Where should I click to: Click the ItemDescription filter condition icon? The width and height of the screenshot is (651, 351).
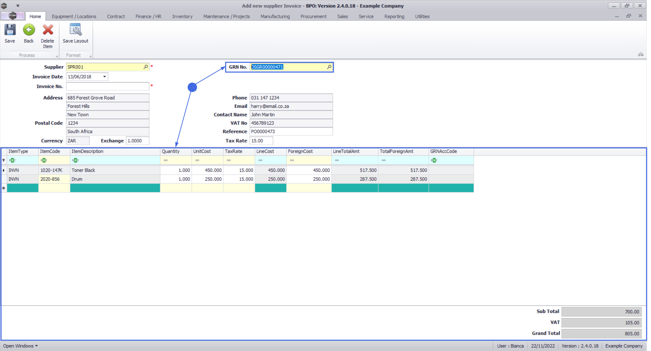pyautogui.click(x=75, y=160)
